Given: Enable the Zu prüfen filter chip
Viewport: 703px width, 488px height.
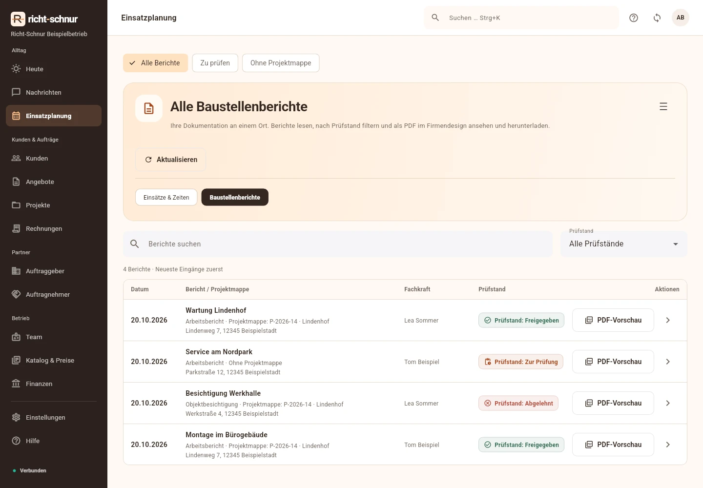Looking at the screenshot, I should [215, 63].
